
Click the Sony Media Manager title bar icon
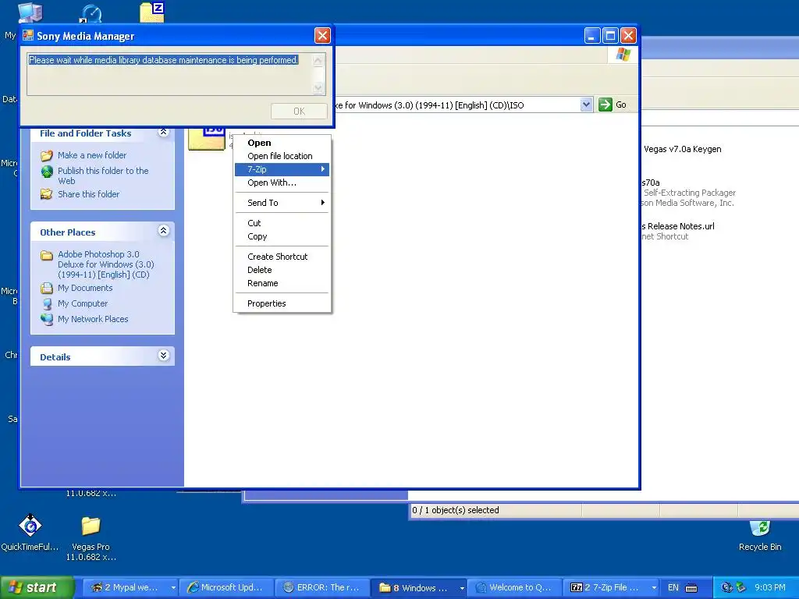(28, 36)
